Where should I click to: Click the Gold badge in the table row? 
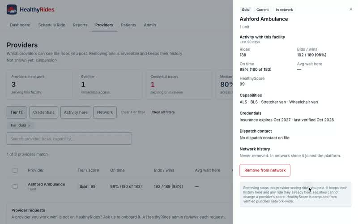click(83, 186)
